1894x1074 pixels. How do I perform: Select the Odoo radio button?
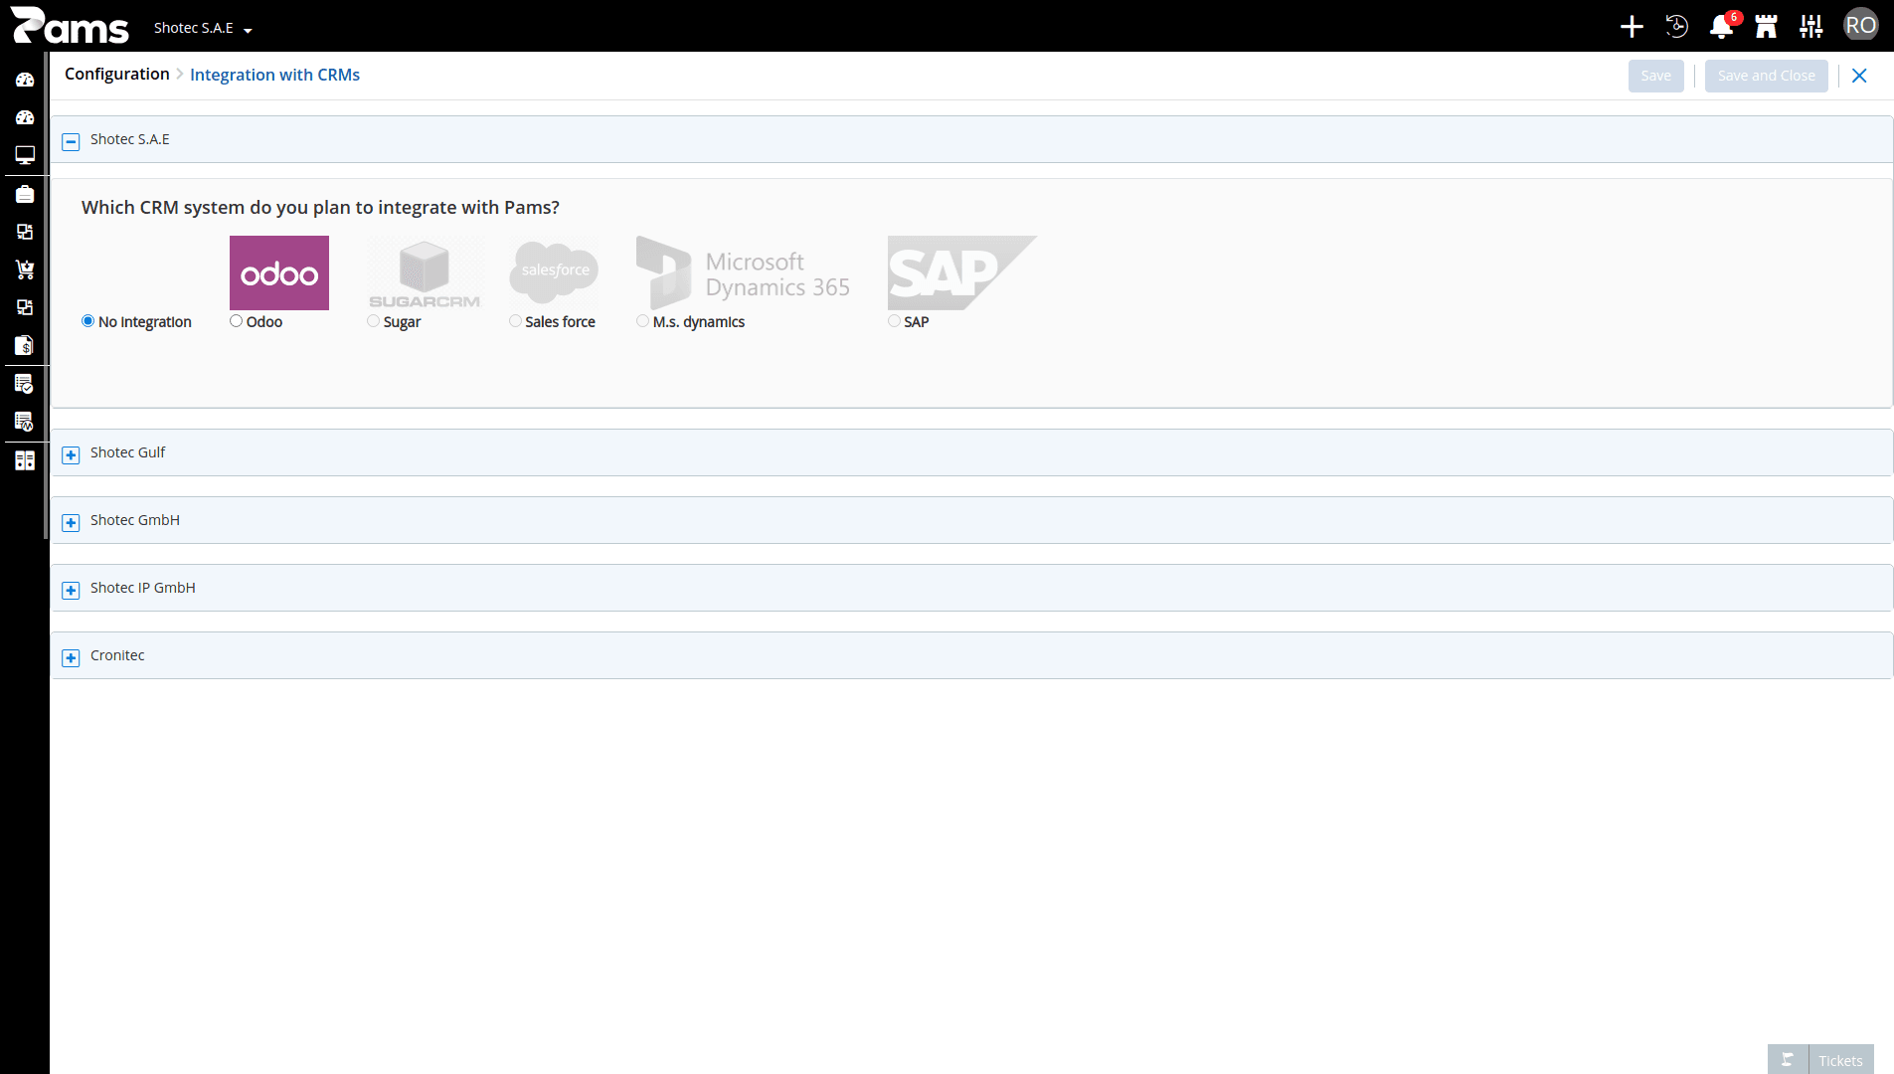pyautogui.click(x=236, y=321)
